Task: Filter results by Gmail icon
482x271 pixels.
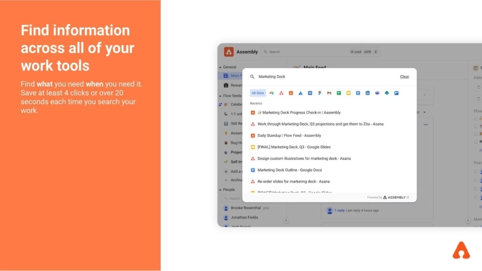Action: coord(329,93)
